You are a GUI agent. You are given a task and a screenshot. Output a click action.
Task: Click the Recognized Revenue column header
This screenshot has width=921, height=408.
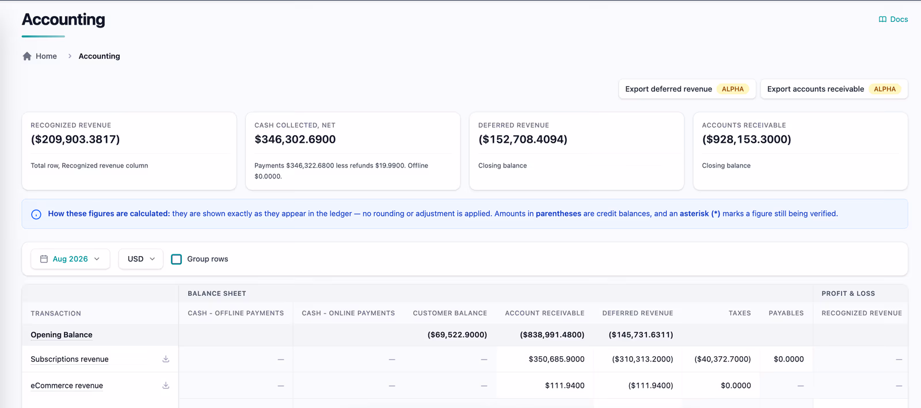coord(862,313)
